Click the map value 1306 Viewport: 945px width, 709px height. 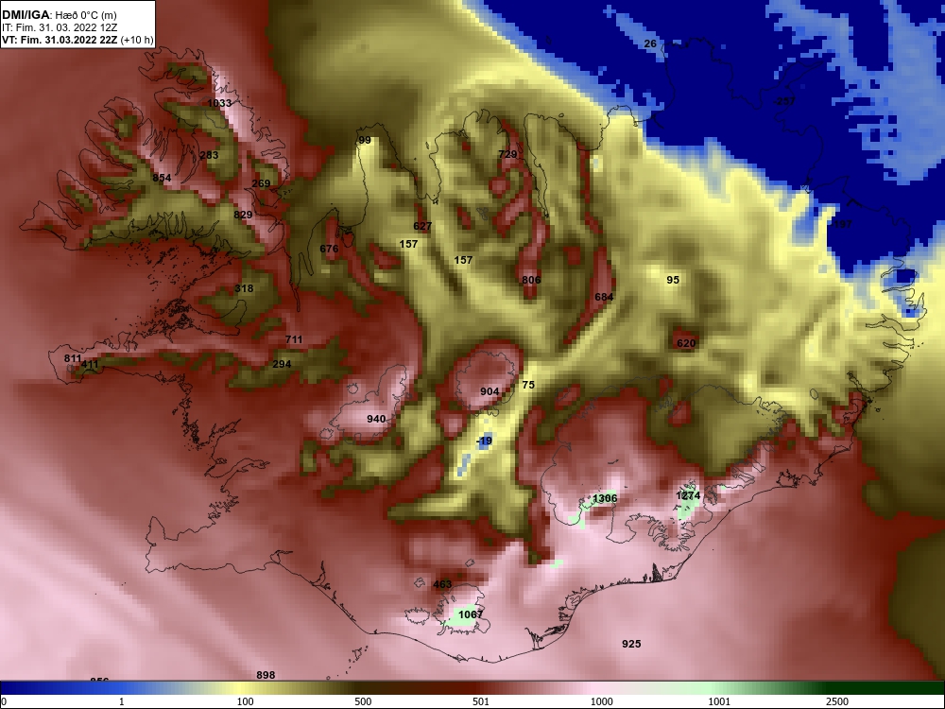[x=605, y=498]
